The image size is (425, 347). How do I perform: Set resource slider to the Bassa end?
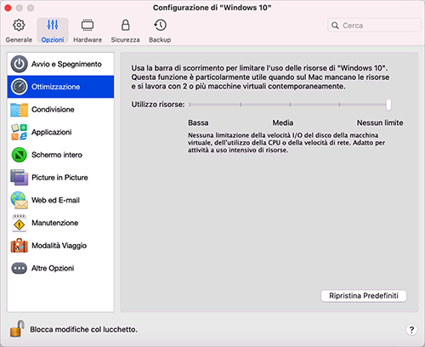coord(190,105)
